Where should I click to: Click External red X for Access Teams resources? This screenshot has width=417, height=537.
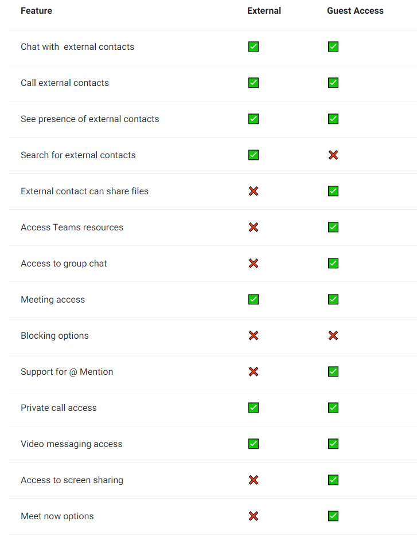pyautogui.click(x=253, y=227)
